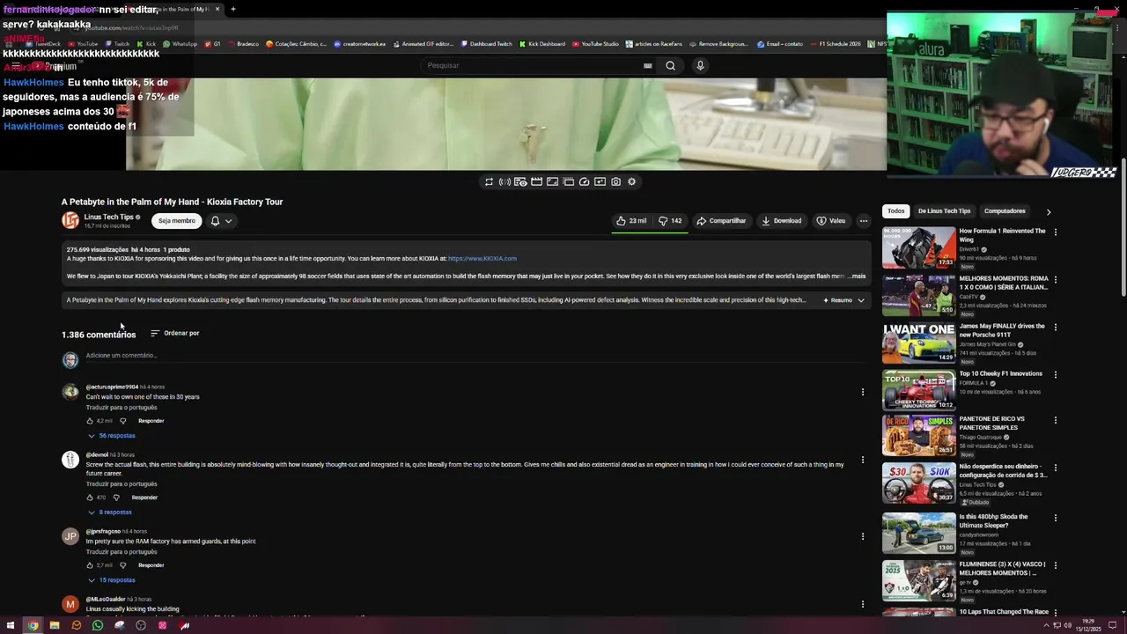Open James May Porsche 911T video thumbnail
This screenshot has width=1127, height=634.
[x=918, y=343]
